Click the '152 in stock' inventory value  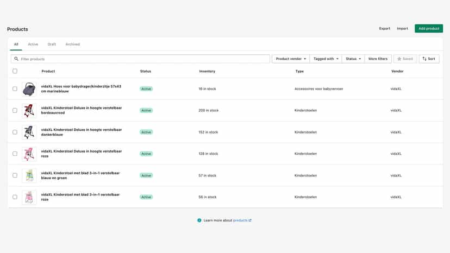(208, 132)
